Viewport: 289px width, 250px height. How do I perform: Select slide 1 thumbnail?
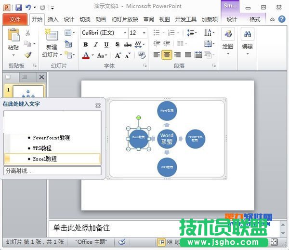(x=28, y=92)
